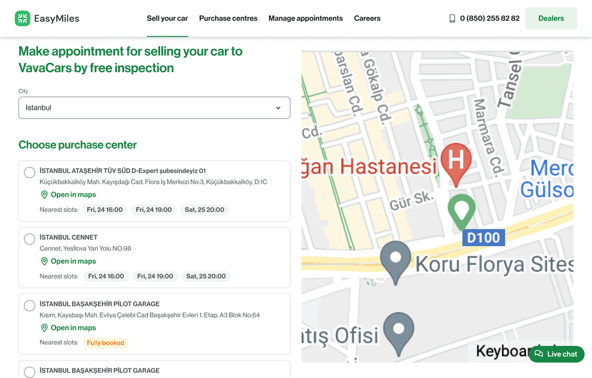Click Küçükbakkalköy Mah. Kayışdağı Cad. address text
592x378 pixels.
coord(153,182)
